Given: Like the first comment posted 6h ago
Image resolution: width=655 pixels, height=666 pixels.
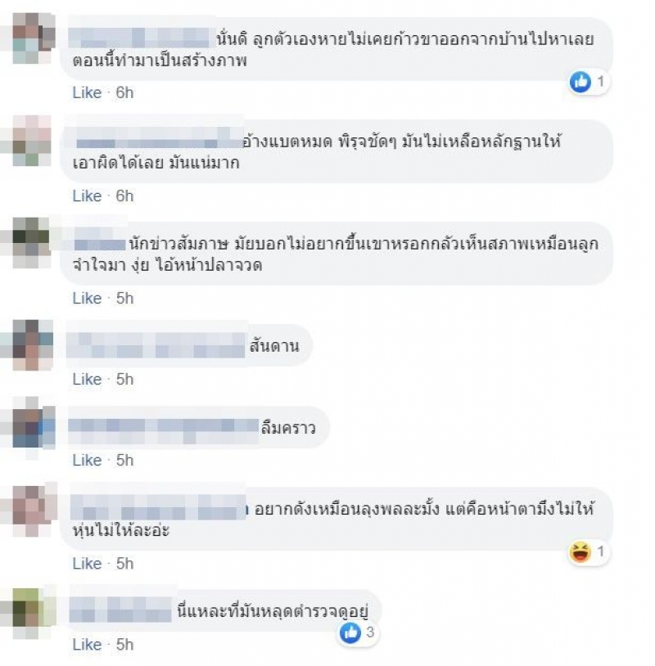Looking at the screenshot, I should tap(87, 92).
